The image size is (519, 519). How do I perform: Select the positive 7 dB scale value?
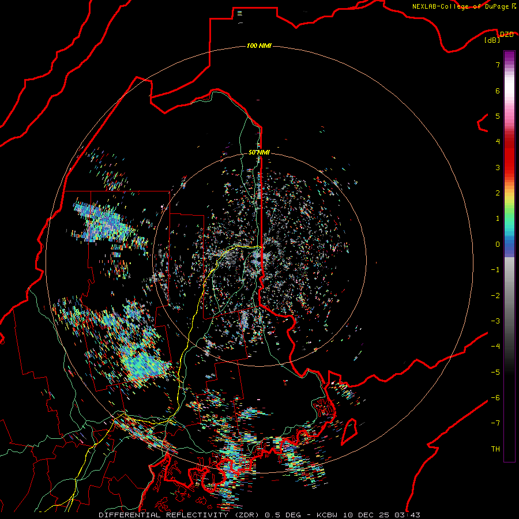coord(498,65)
